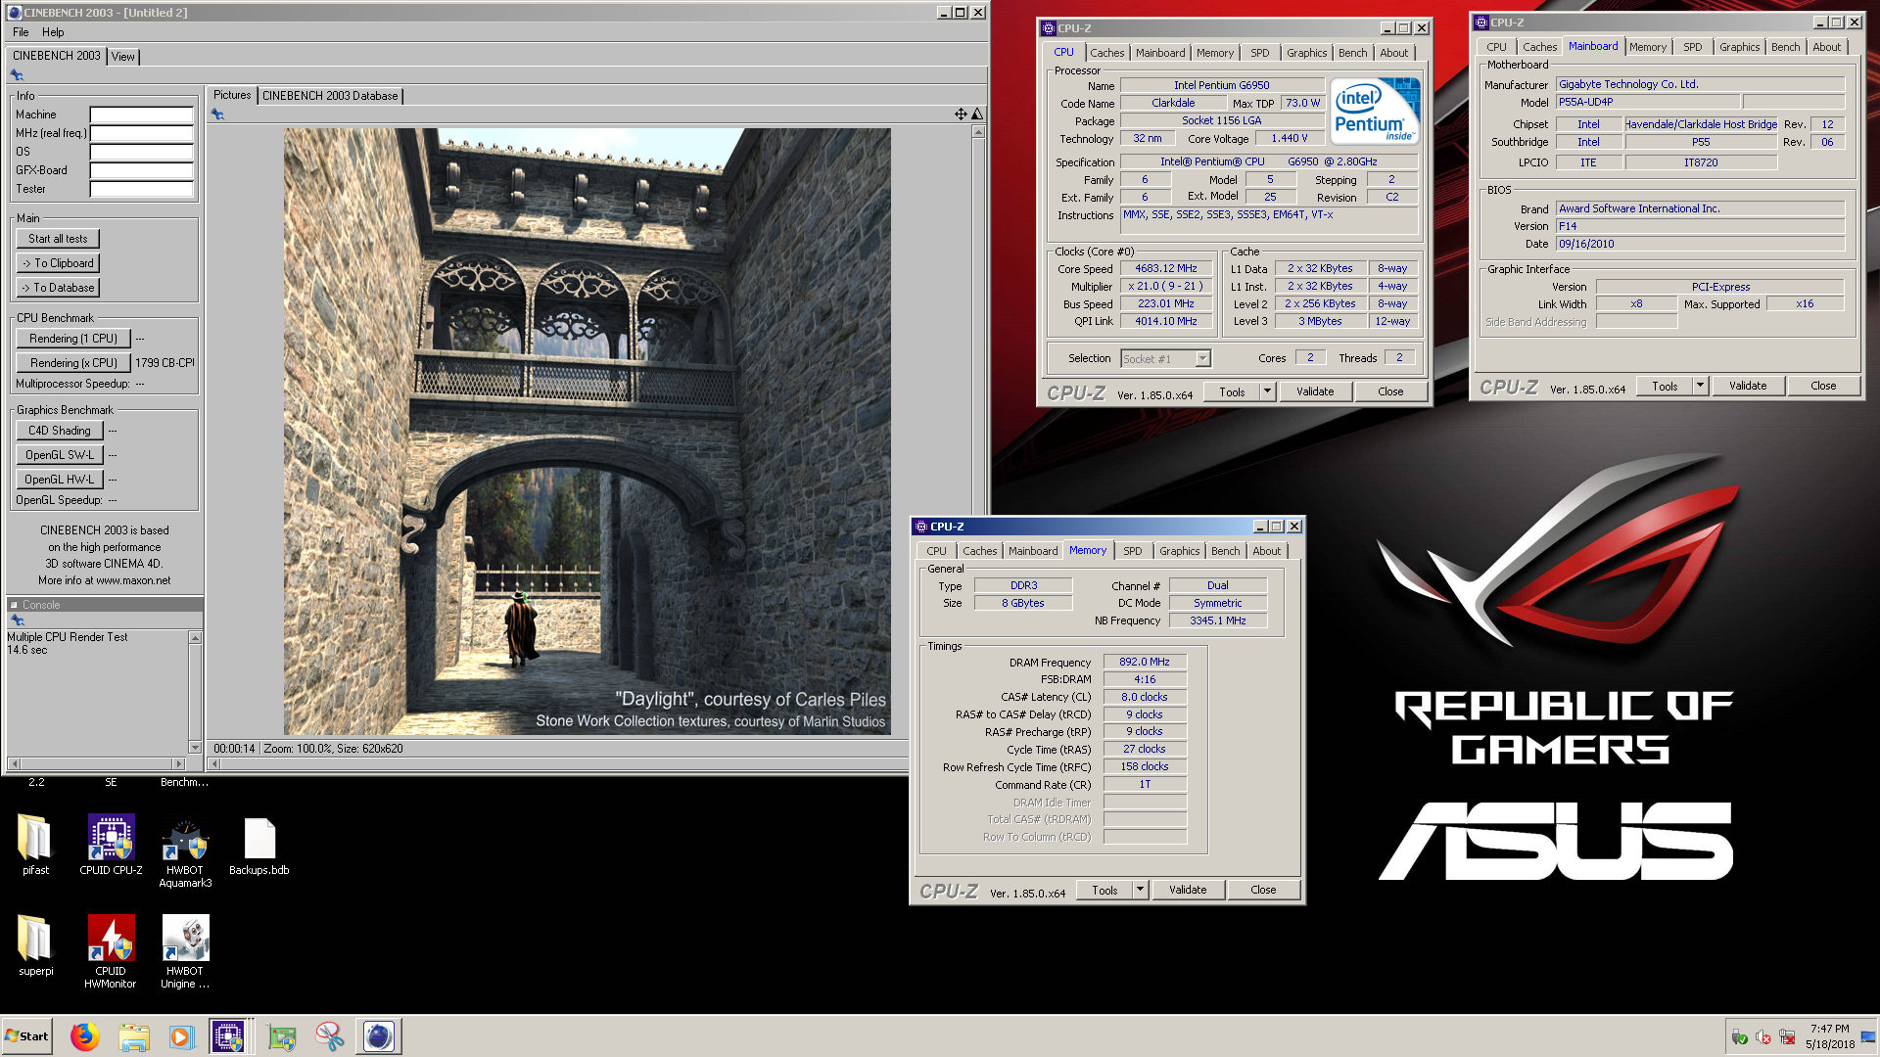Click the CINEBENCH window title icon
The width and height of the screenshot is (1880, 1057).
(x=14, y=13)
